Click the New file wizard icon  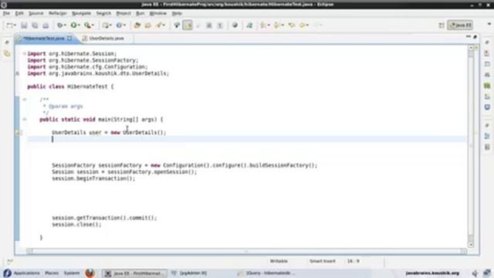[9, 25]
